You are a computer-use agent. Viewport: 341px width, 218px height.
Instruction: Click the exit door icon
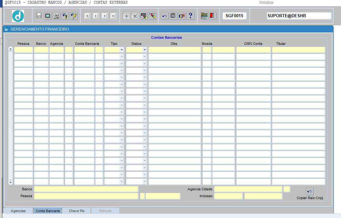[x=213, y=16]
